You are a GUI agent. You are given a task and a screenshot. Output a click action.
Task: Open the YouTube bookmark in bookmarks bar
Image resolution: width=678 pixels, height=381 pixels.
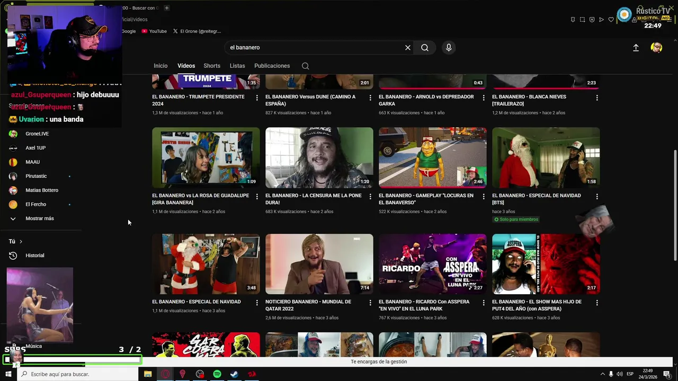[x=154, y=31]
